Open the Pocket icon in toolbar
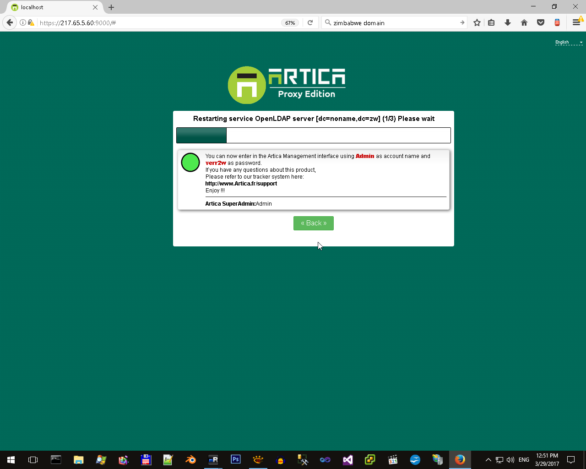This screenshot has height=469, width=586. (x=541, y=22)
